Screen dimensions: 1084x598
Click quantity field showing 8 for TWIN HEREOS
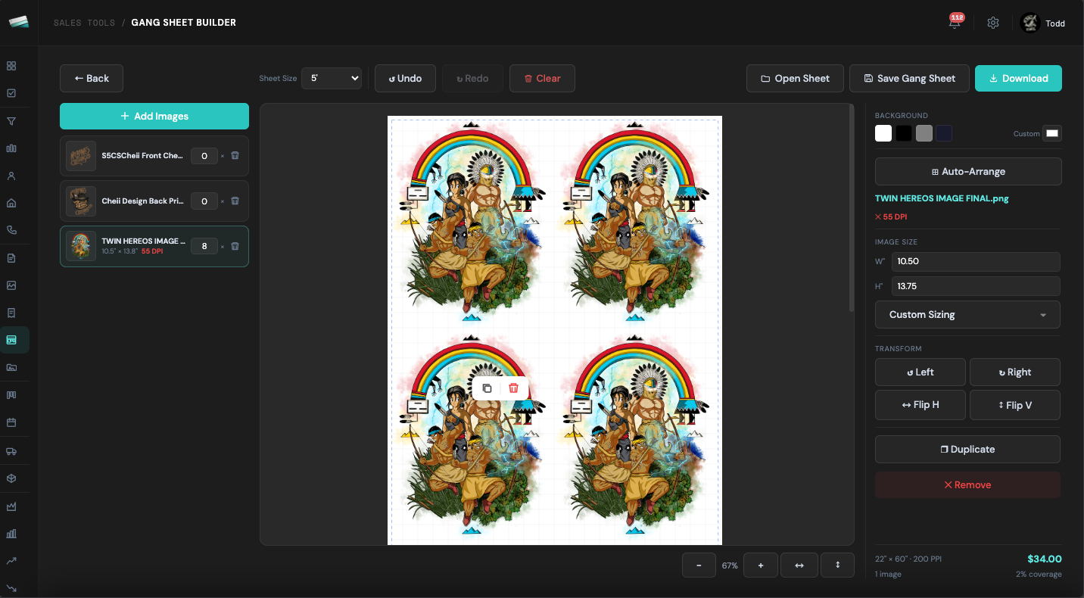click(204, 246)
